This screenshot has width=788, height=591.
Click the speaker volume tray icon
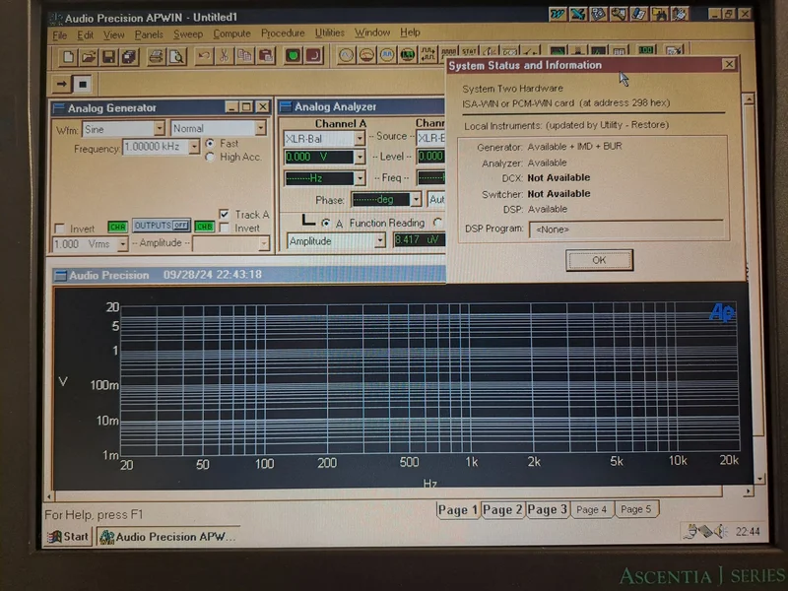pos(721,531)
